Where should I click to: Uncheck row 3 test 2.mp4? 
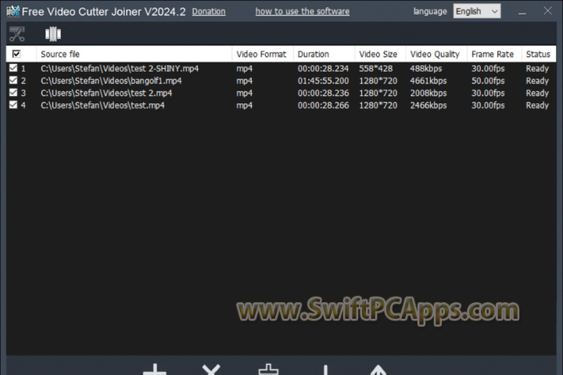point(13,92)
